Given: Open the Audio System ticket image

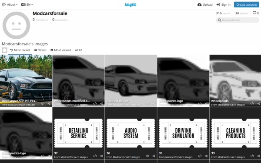Looking at the screenshot, I should (131, 133).
